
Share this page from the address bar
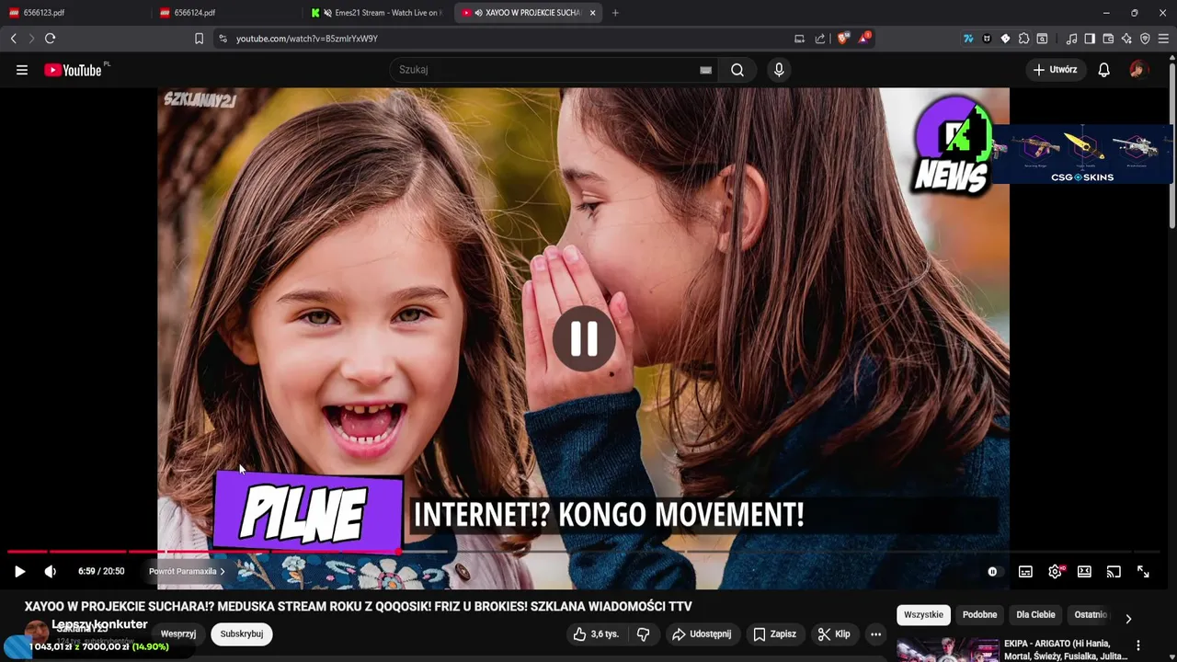coord(820,39)
